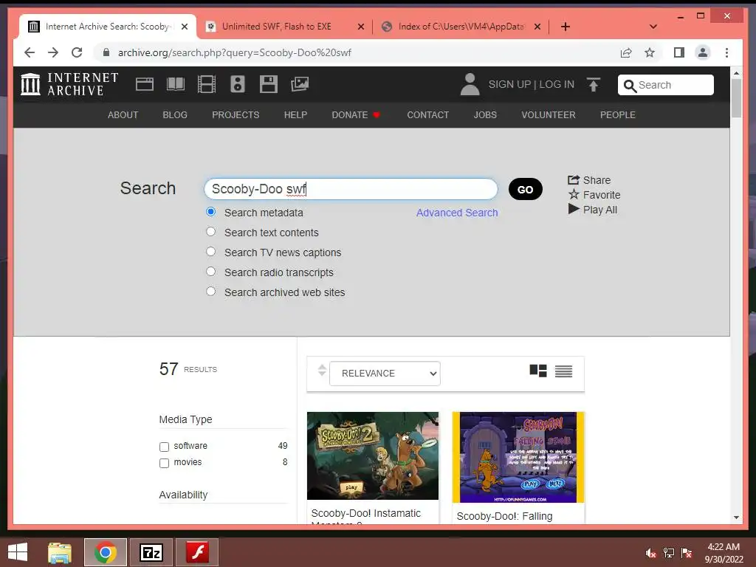Switch to Unlimited SWF, Flash to EXE tab
The image size is (756, 567).
tap(284, 27)
